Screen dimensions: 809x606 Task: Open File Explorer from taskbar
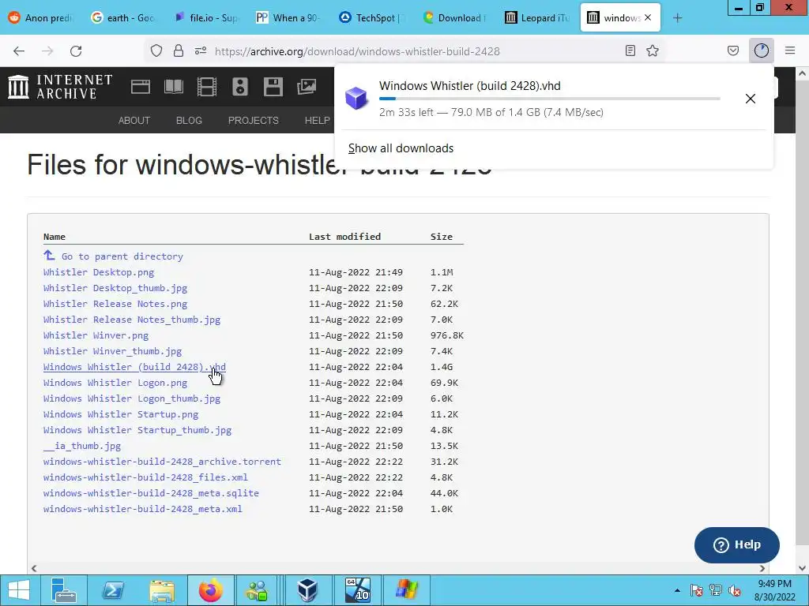(x=162, y=590)
